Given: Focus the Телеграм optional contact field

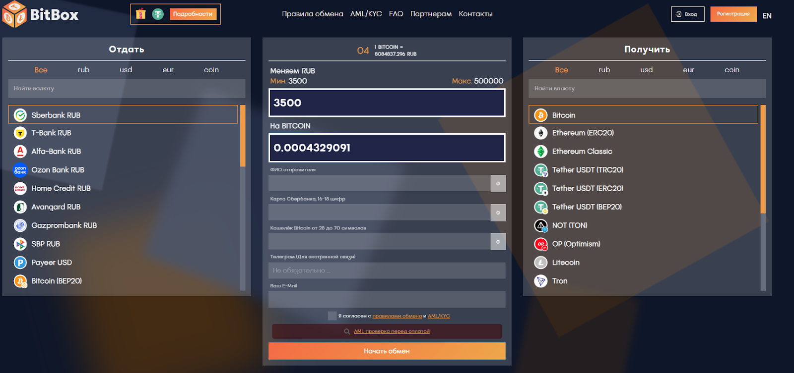Looking at the screenshot, I should pos(387,270).
